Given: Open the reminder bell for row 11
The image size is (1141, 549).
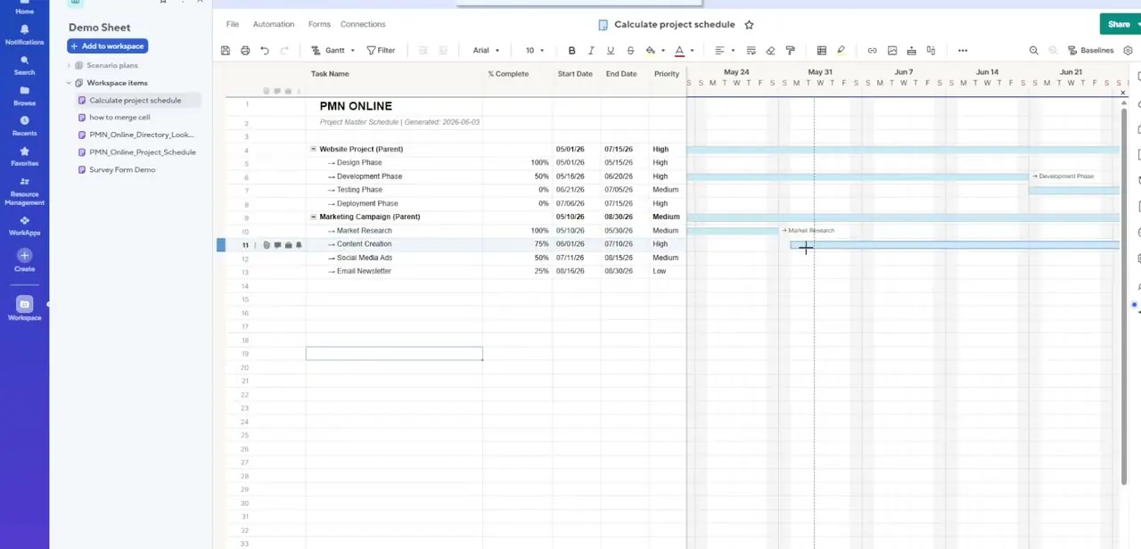Looking at the screenshot, I should [x=299, y=244].
